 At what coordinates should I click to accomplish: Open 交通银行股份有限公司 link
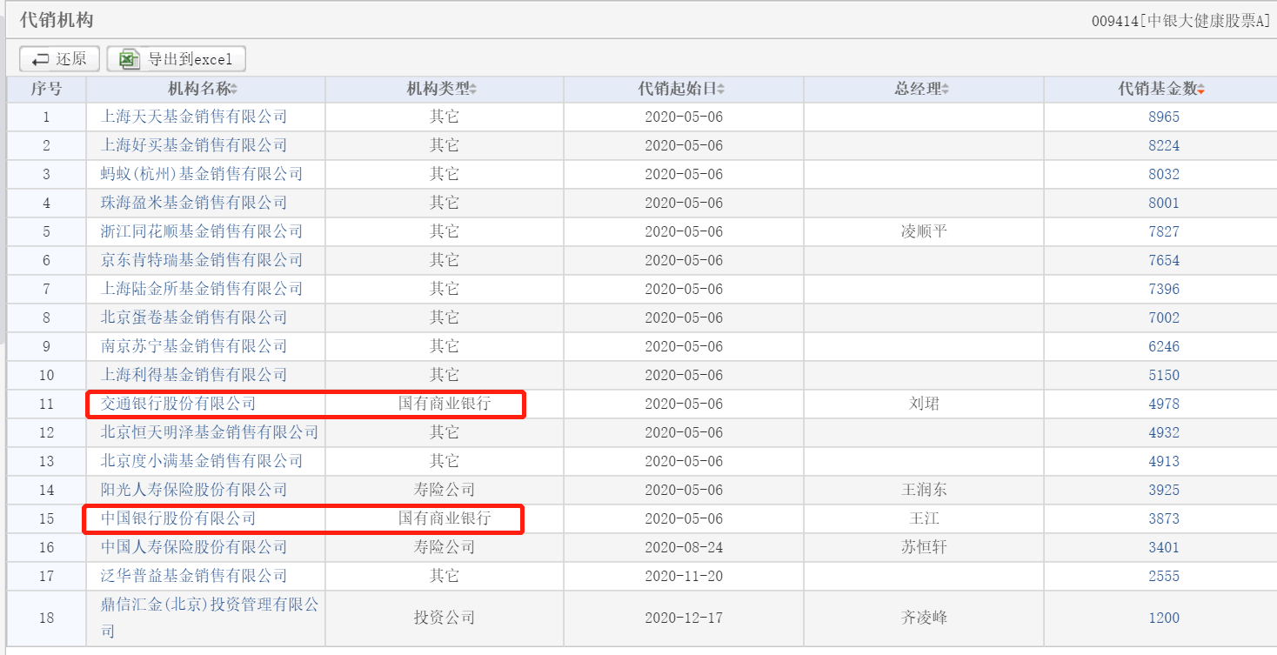178,404
